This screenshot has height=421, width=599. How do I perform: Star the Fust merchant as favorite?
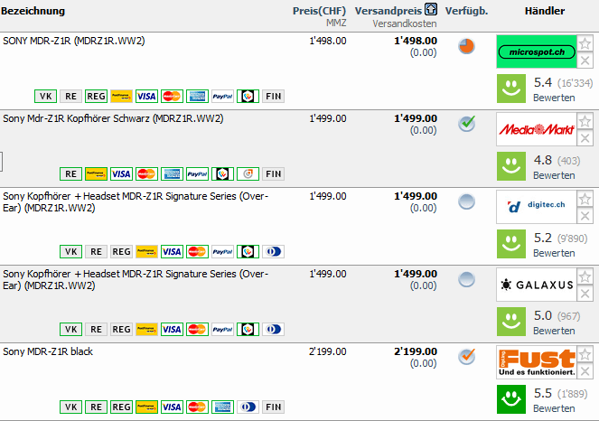(x=585, y=354)
